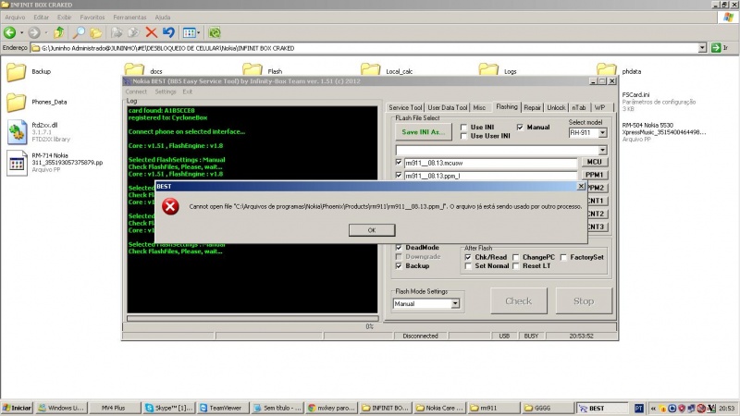Image resolution: width=740 pixels, height=416 pixels.
Task: Expand the empty flash file combo box
Action: (x=602, y=150)
